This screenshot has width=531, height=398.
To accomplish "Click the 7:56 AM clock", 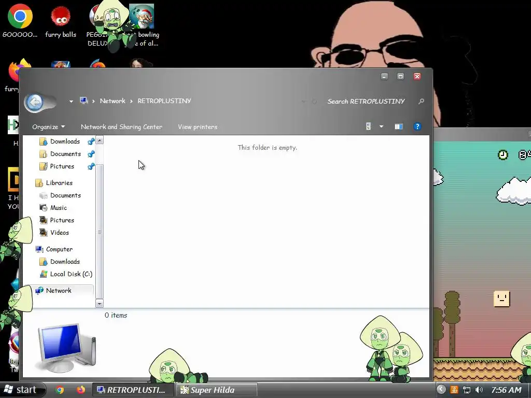I will pyautogui.click(x=506, y=390).
